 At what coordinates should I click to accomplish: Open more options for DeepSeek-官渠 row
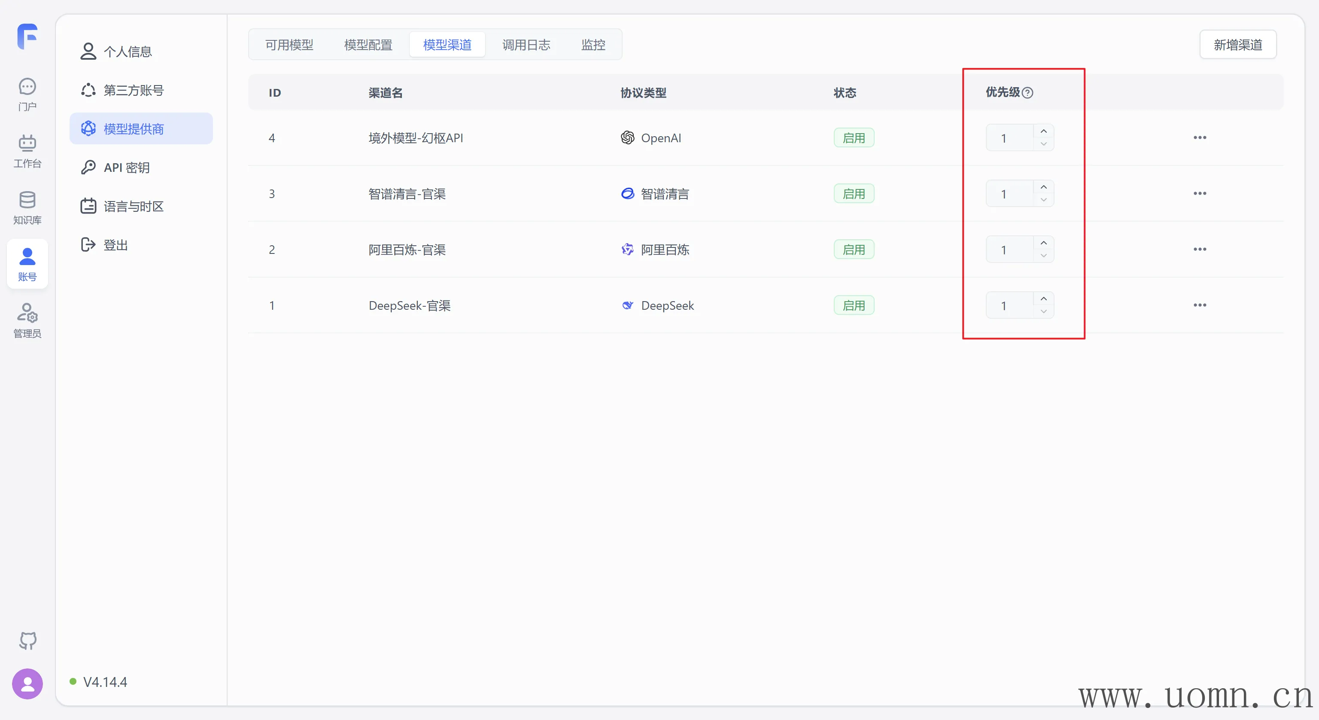1199,305
